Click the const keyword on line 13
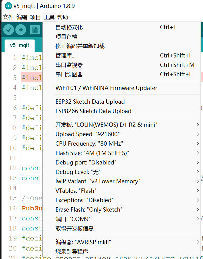This screenshot has height=259, width=203. (x=32, y=178)
